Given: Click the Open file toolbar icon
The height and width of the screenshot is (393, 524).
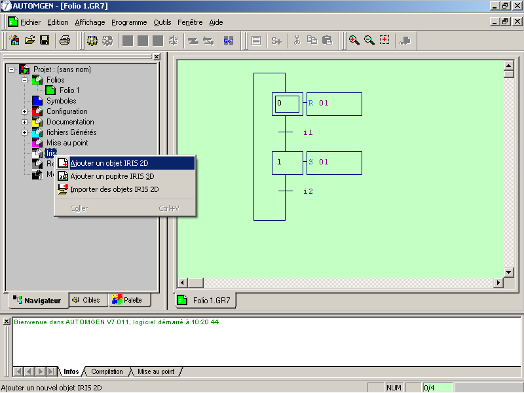Looking at the screenshot, I should (x=29, y=41).
